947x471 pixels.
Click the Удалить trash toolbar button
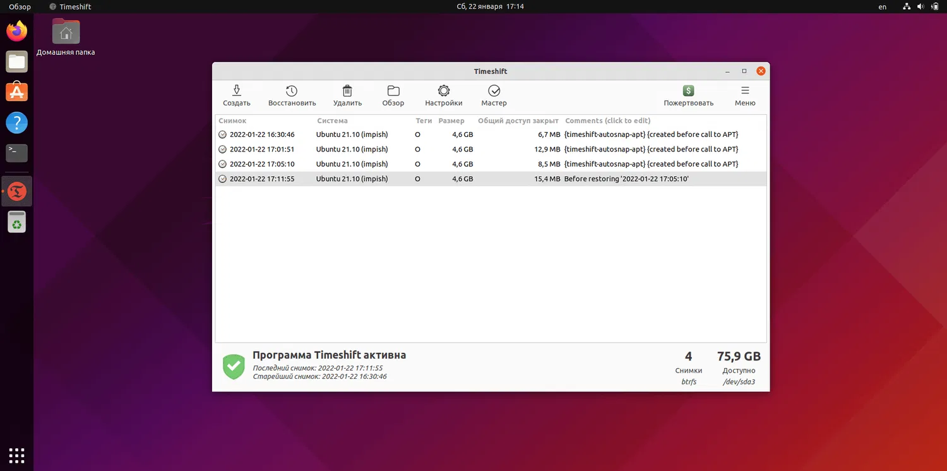[x=347, y=96]
